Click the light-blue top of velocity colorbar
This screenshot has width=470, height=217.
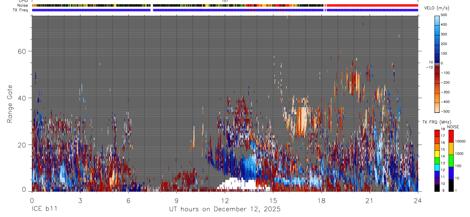coord(437,20)
